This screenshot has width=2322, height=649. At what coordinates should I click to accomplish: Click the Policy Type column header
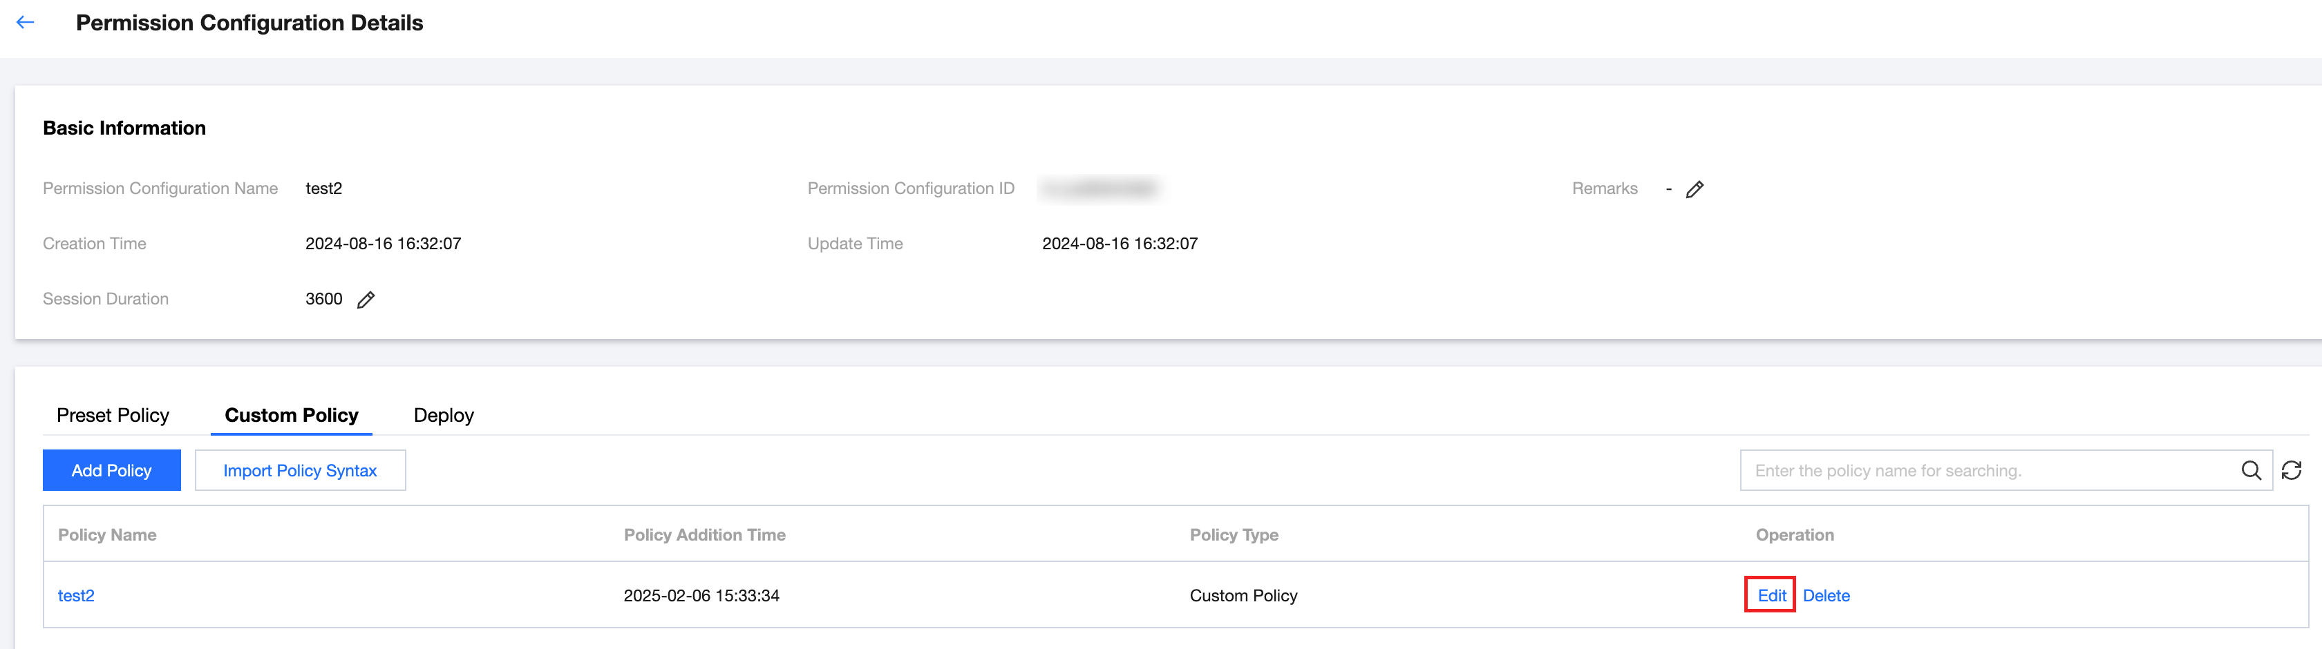[x=1233, y=534]
